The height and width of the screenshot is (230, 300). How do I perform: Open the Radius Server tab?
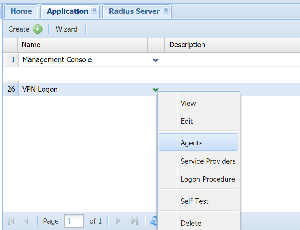(134, 11)
